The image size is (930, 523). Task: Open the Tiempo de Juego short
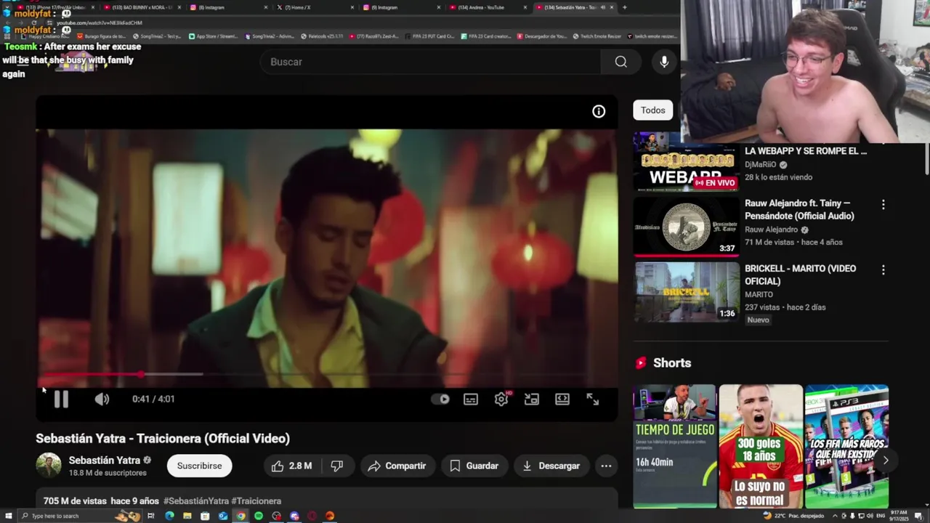tap(674, 446)
